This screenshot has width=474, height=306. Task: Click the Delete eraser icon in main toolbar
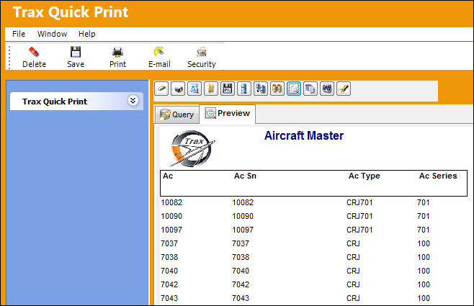point(34,52)
